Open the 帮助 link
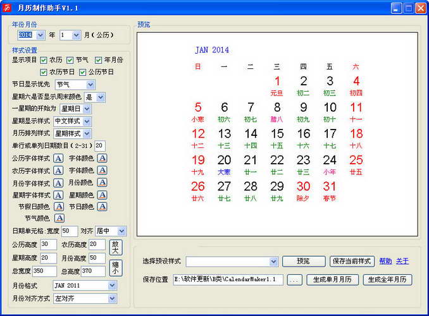 point(385,261)
